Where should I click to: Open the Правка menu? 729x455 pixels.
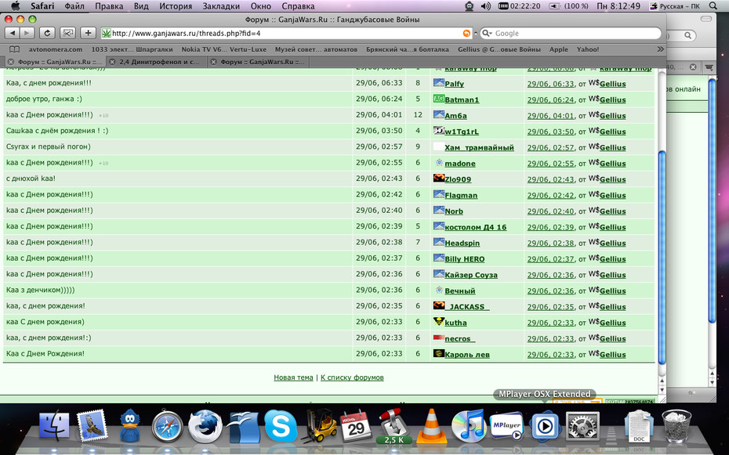[109, 6]
